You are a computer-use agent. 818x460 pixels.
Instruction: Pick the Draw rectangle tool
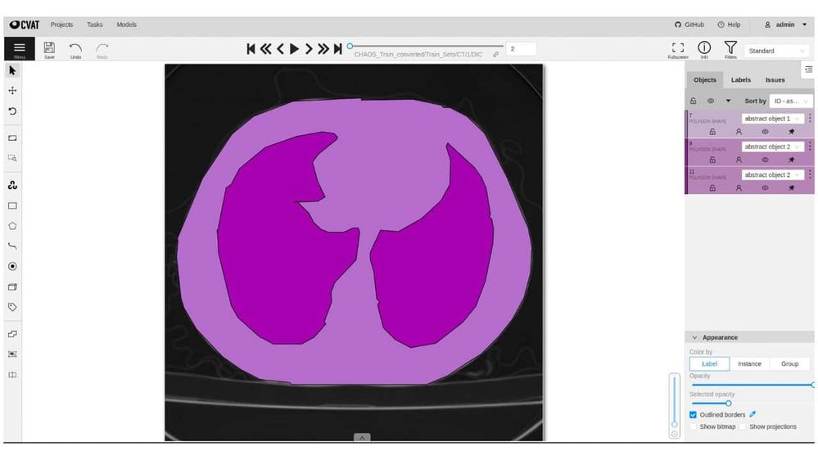click(12, 205)
